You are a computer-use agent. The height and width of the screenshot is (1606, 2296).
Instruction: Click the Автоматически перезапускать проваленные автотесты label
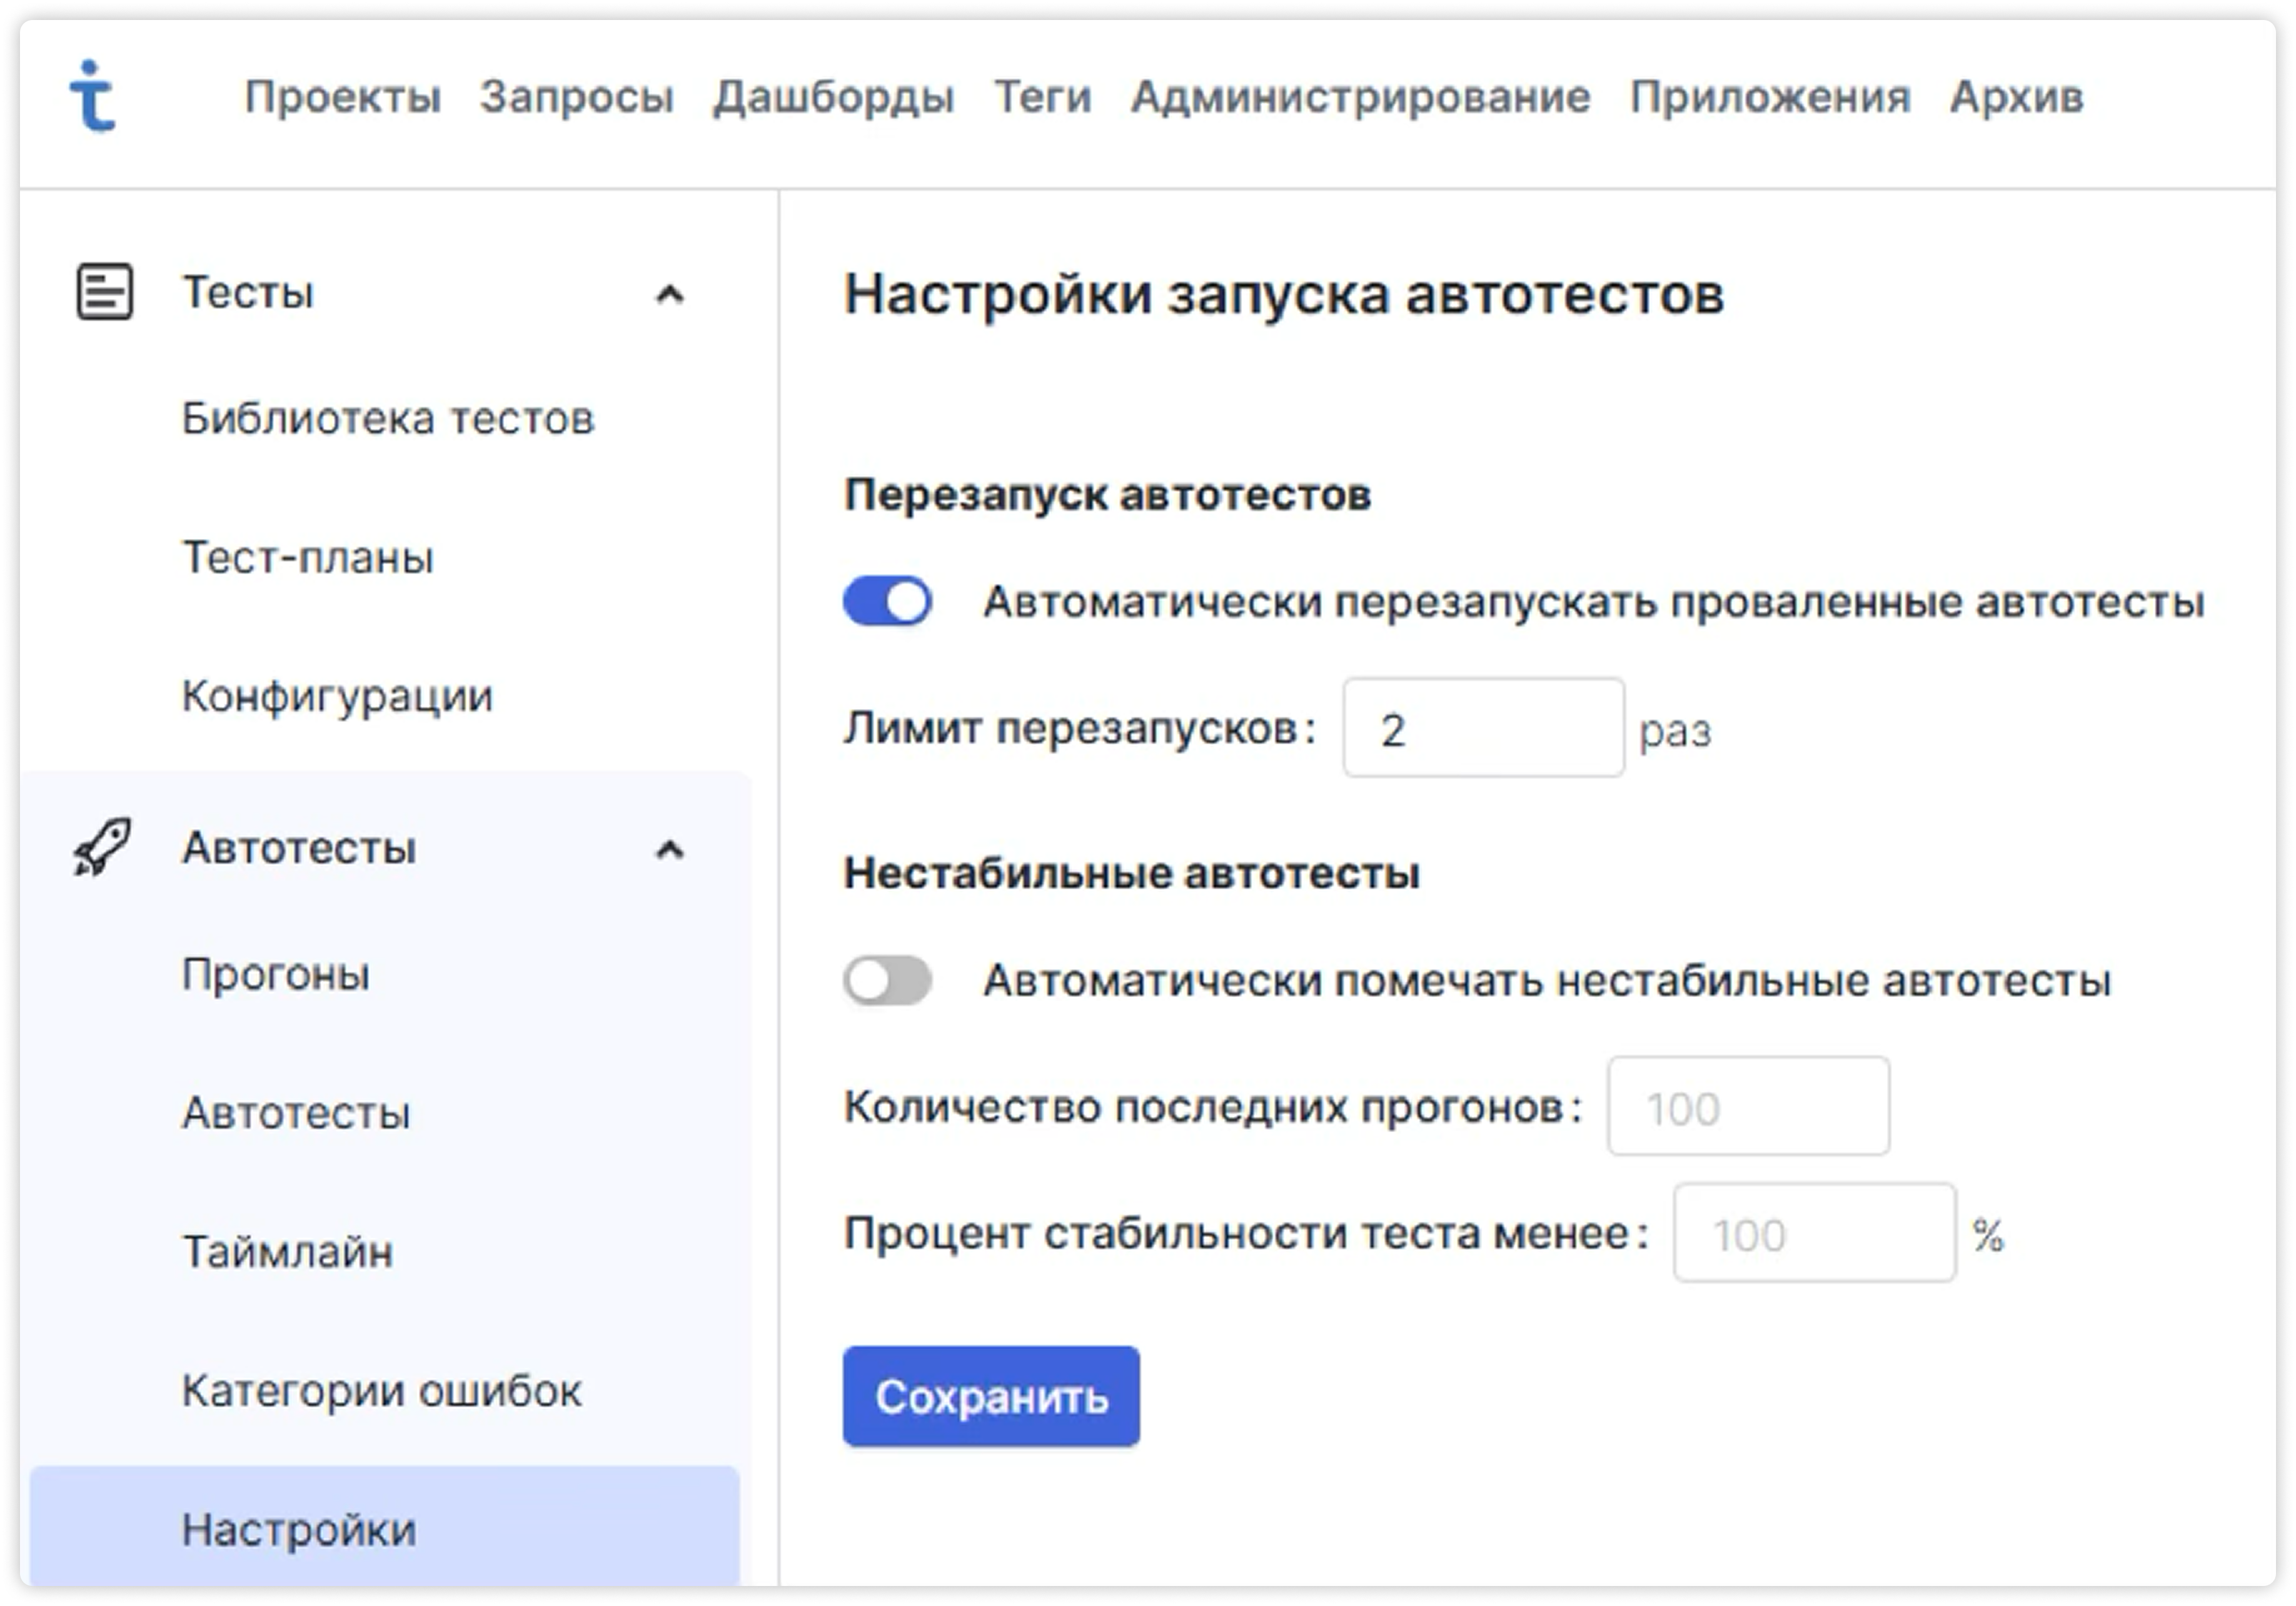pos(1594,601)
